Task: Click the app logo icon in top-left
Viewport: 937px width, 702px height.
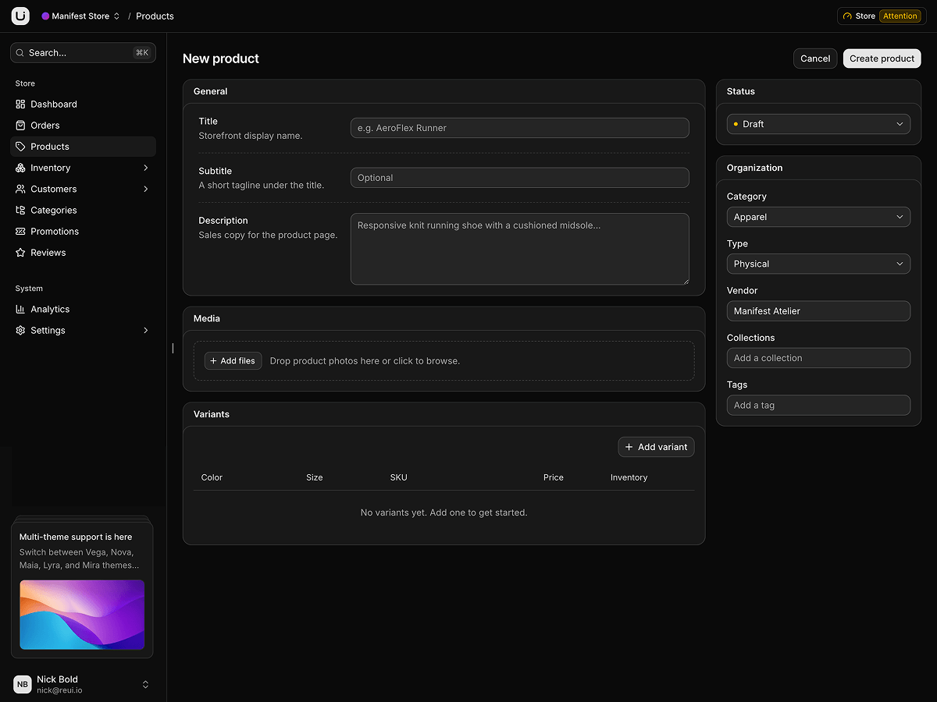Action: 20,16
